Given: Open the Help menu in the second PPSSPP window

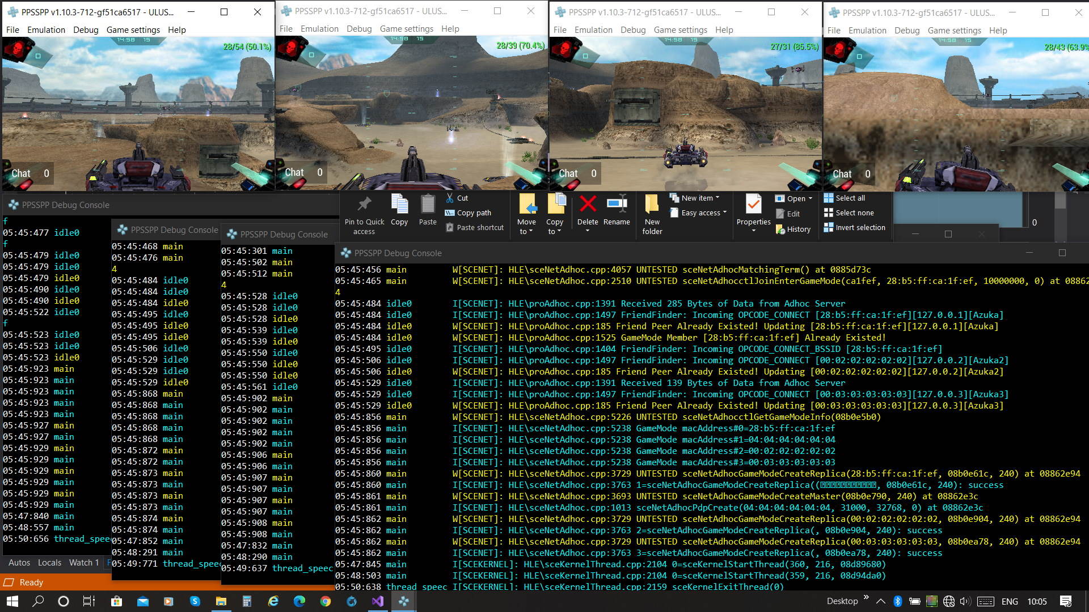Looking at the screenshot, I should pyautogui.click(x=450, y=28).
